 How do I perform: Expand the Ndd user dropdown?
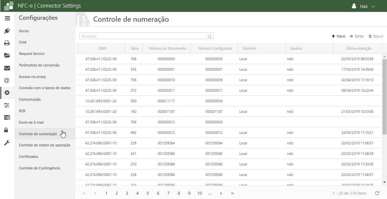(363, 6)
